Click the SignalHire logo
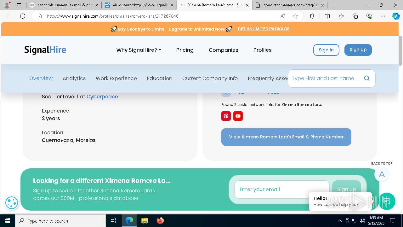 pyautogui.click(x=45, y=50)
